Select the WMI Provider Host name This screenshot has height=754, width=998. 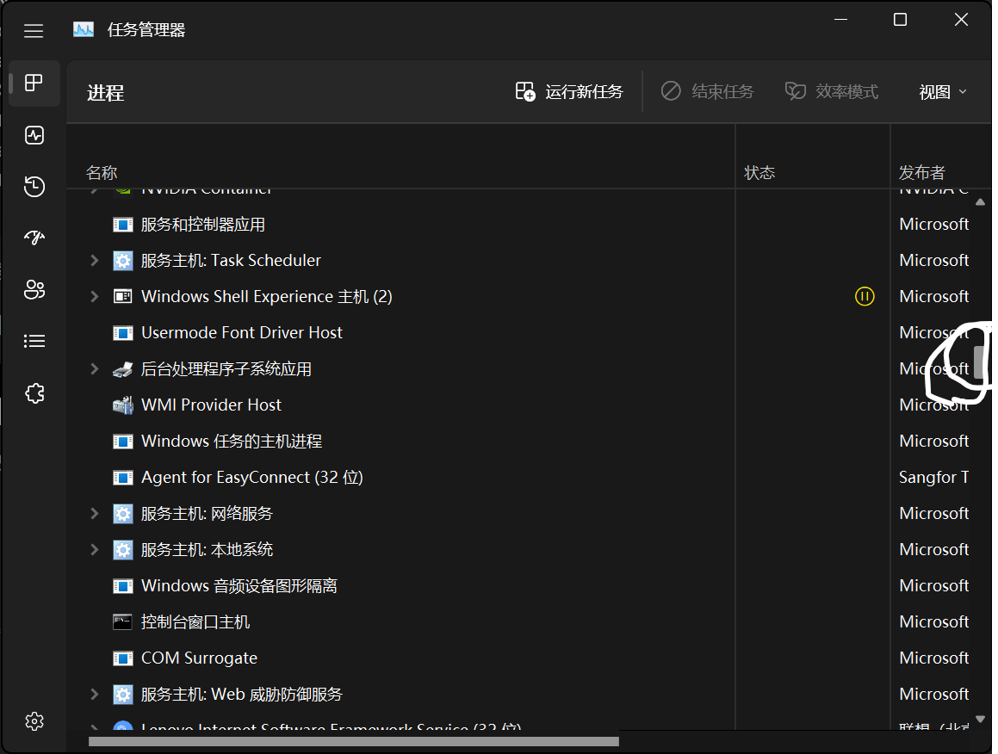point(211,405)
